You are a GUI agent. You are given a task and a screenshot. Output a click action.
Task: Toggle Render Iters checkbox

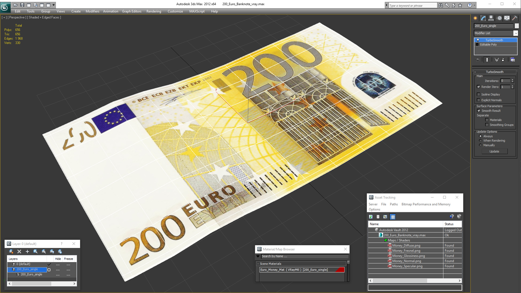coord(478,87)
